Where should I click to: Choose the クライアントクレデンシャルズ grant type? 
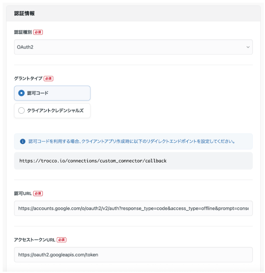(52, 111)
